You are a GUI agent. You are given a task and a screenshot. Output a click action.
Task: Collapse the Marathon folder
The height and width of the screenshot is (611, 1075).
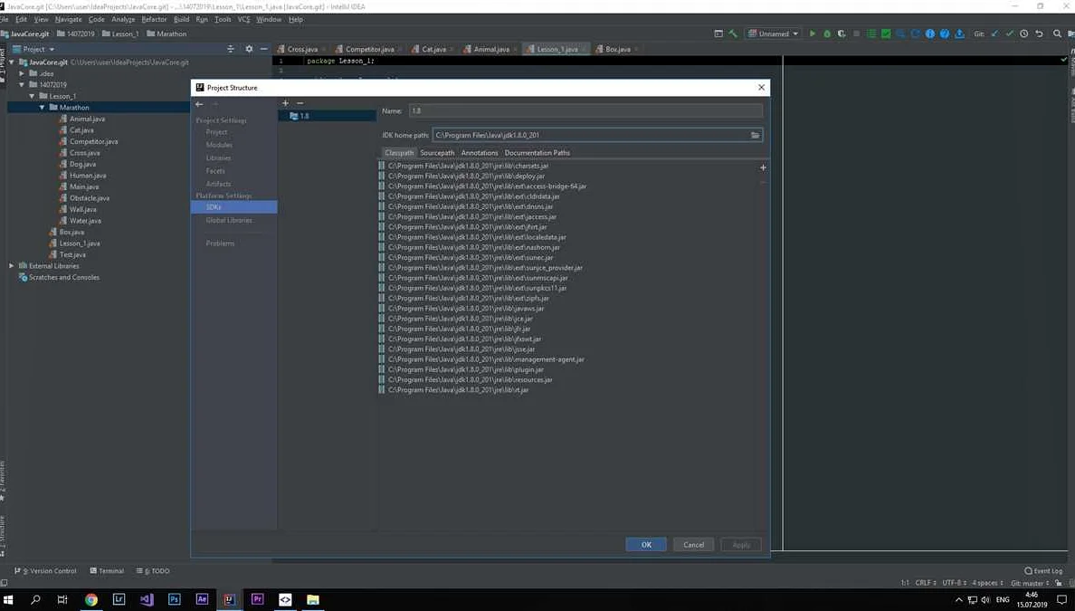point(42,108)
